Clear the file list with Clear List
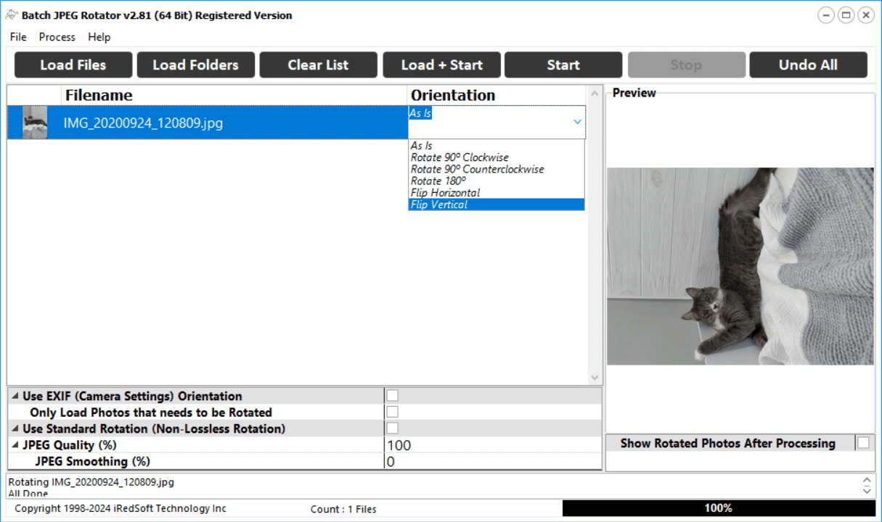Image resolution: width=882 pixels, height=522 pixels. tap(318, 65)
